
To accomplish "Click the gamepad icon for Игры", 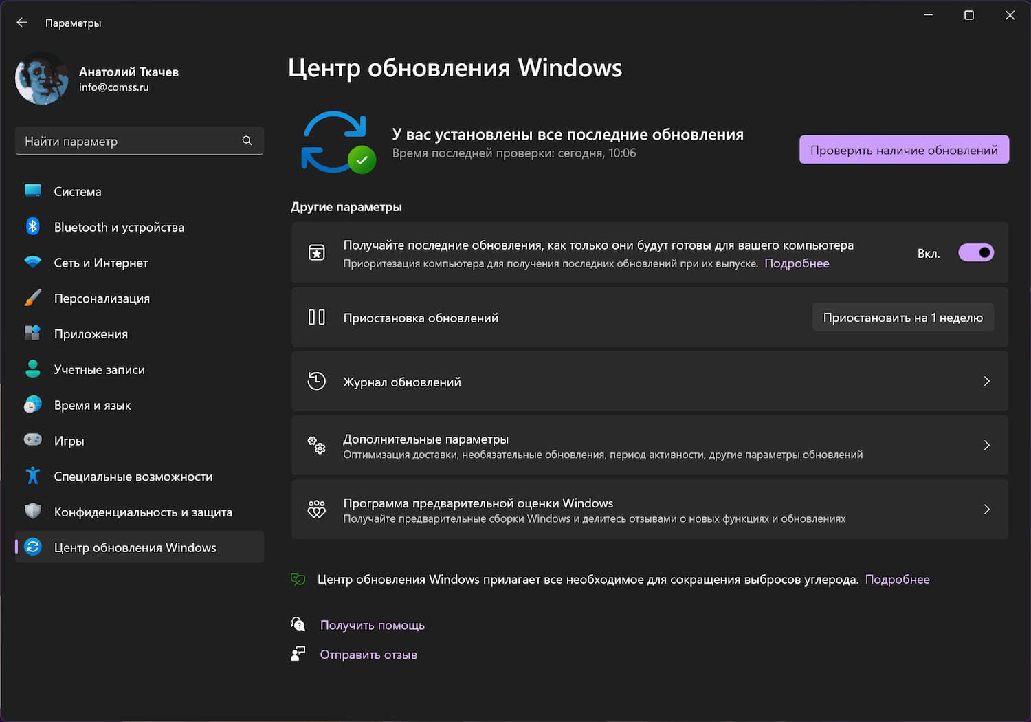I will 33,440.
